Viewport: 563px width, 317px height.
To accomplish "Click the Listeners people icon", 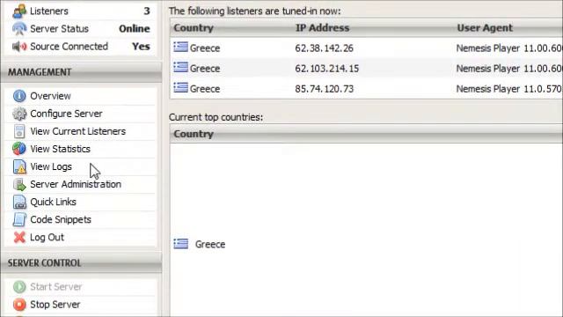I will [x=19, y=11].
